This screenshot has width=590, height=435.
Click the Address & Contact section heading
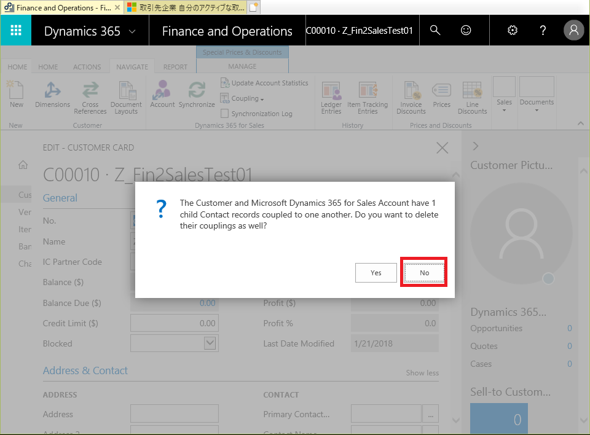pos(85,370)
